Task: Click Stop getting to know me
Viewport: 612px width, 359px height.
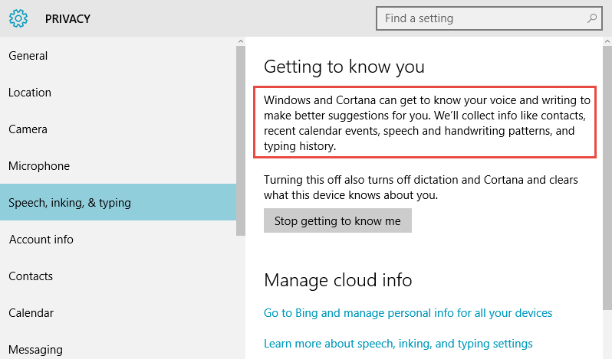Action: [x=337, y=220]
